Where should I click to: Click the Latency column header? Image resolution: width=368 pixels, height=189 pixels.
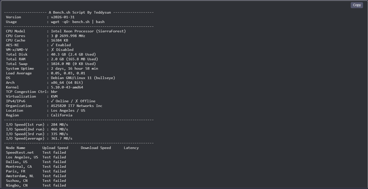coord(131,148)
